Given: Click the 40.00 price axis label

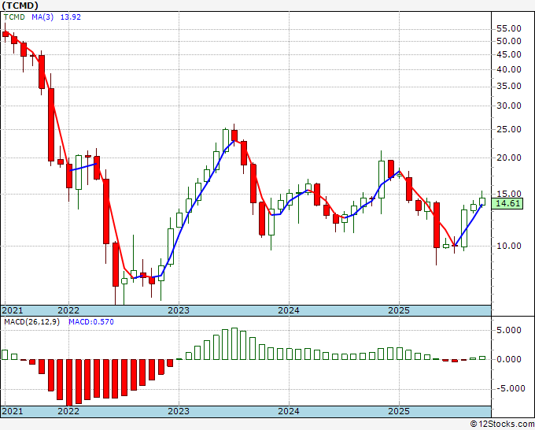Looking at the screenshot, I should tap(509, 69).
